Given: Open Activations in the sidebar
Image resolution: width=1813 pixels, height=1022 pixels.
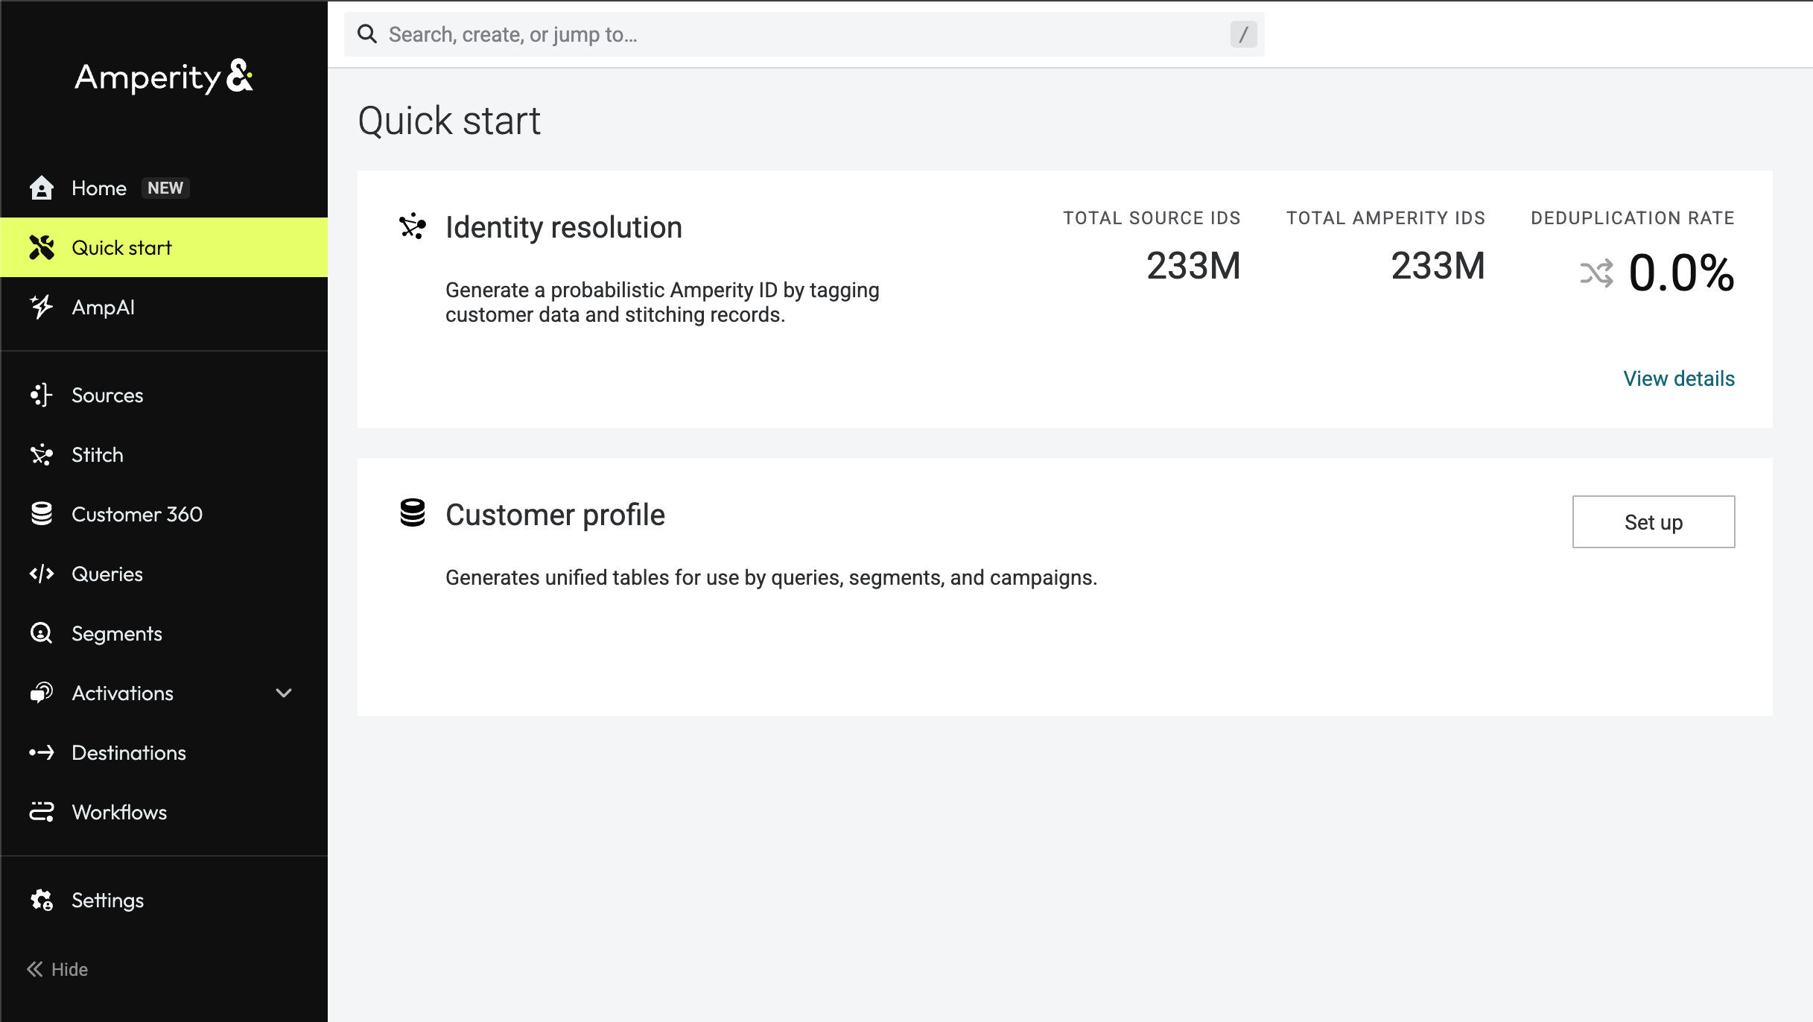Looking at the screenshot, I should pos(164,693).
